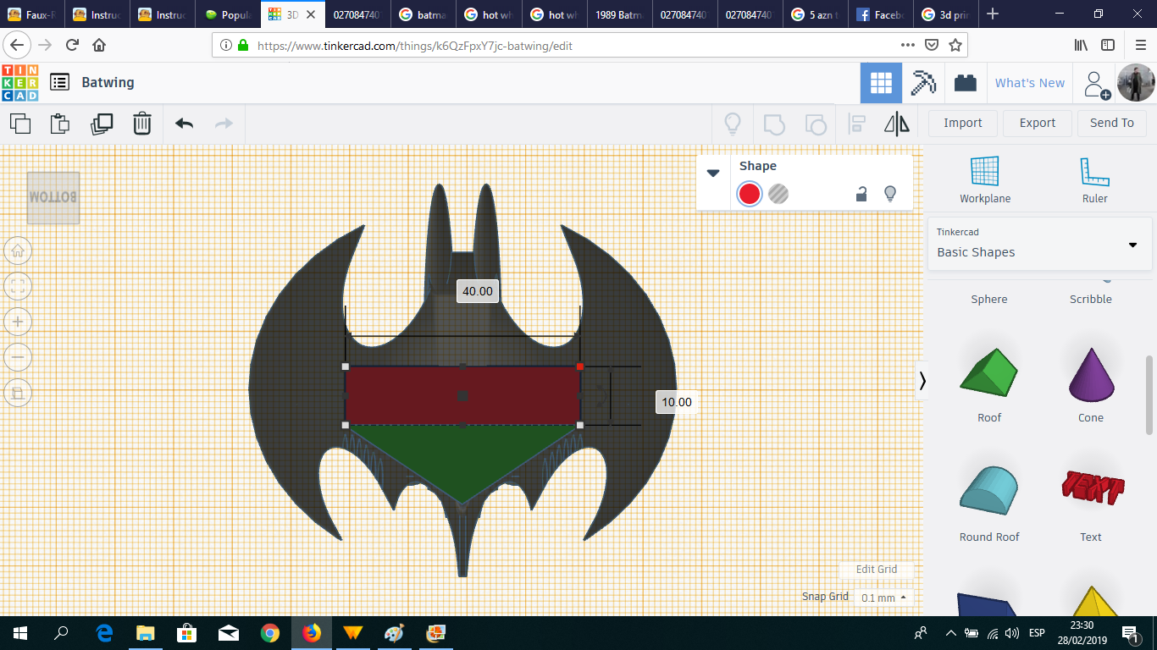Paste from the Tinkercad clipboard
The image size is (1157, 650).
pos(60,124)
